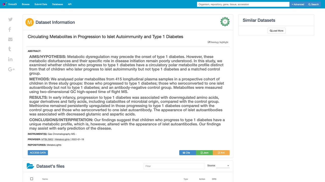Share on Google Plus icon

click(x=11, y=69)
